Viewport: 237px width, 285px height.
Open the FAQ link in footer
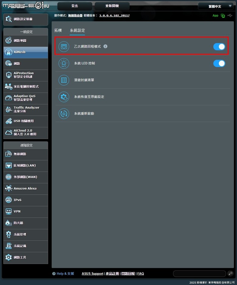pos(141,273)
